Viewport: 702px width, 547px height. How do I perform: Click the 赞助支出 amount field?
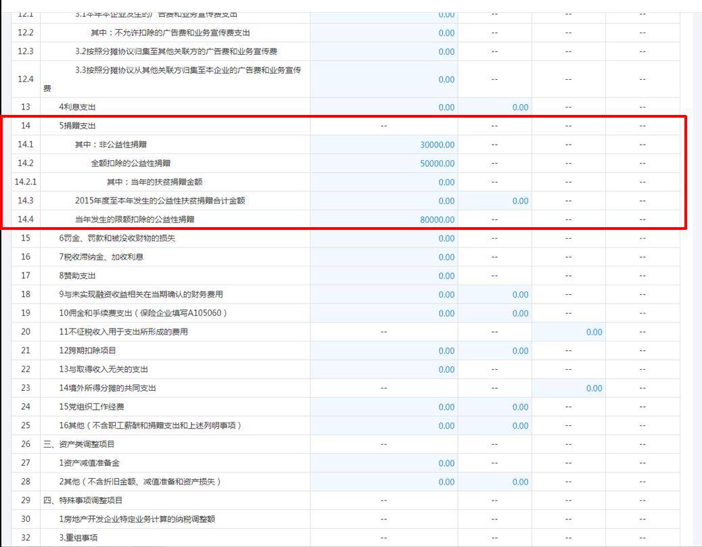click(x=384, y=276)
